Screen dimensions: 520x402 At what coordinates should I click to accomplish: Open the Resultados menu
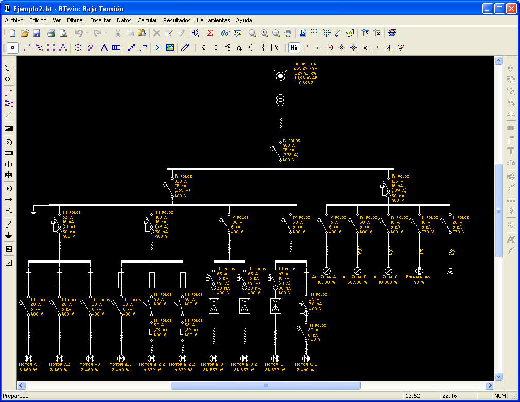coord(177,20)
